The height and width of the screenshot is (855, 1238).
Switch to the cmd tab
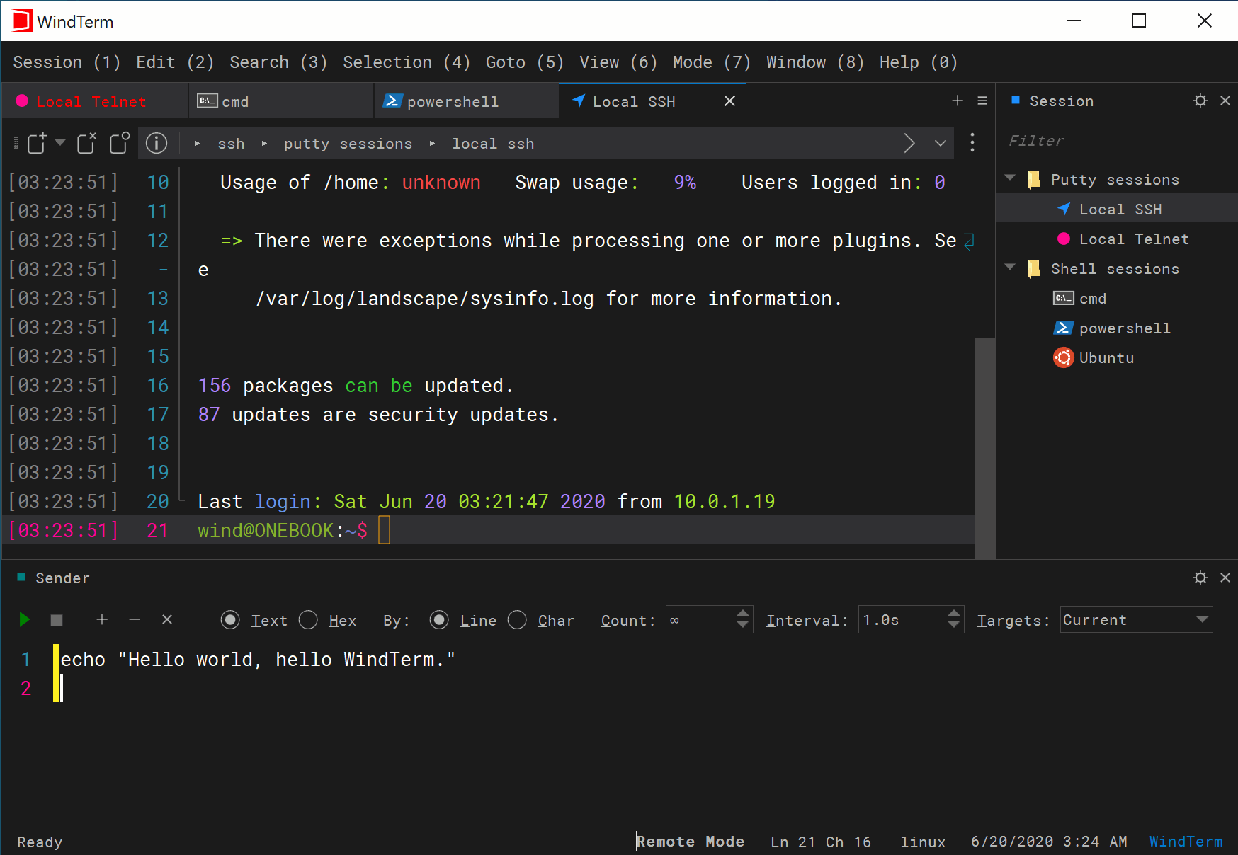pos(281,101)
